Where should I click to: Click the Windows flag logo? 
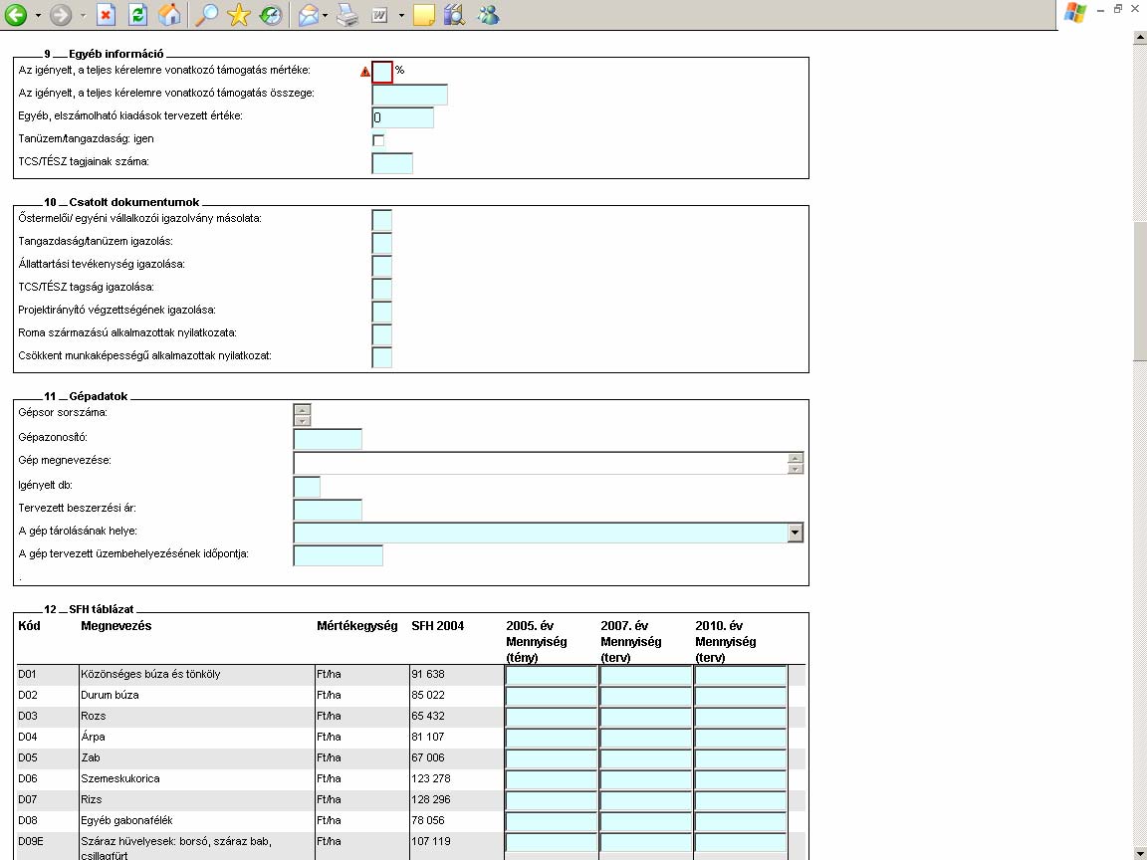click(1075, 13)
